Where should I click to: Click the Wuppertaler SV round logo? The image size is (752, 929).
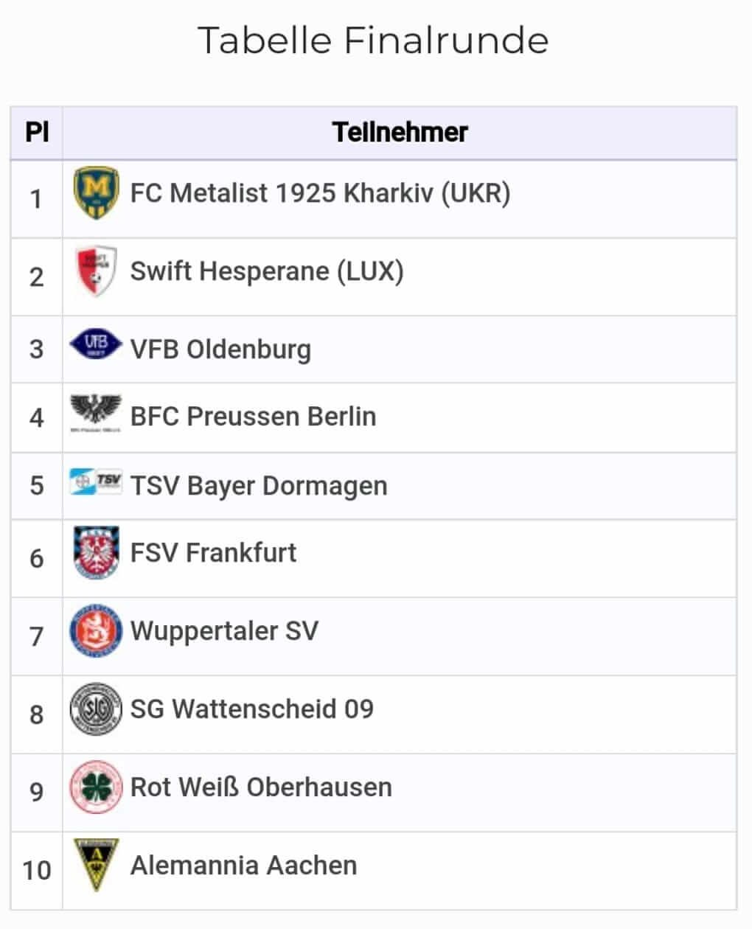pos(96,631)
